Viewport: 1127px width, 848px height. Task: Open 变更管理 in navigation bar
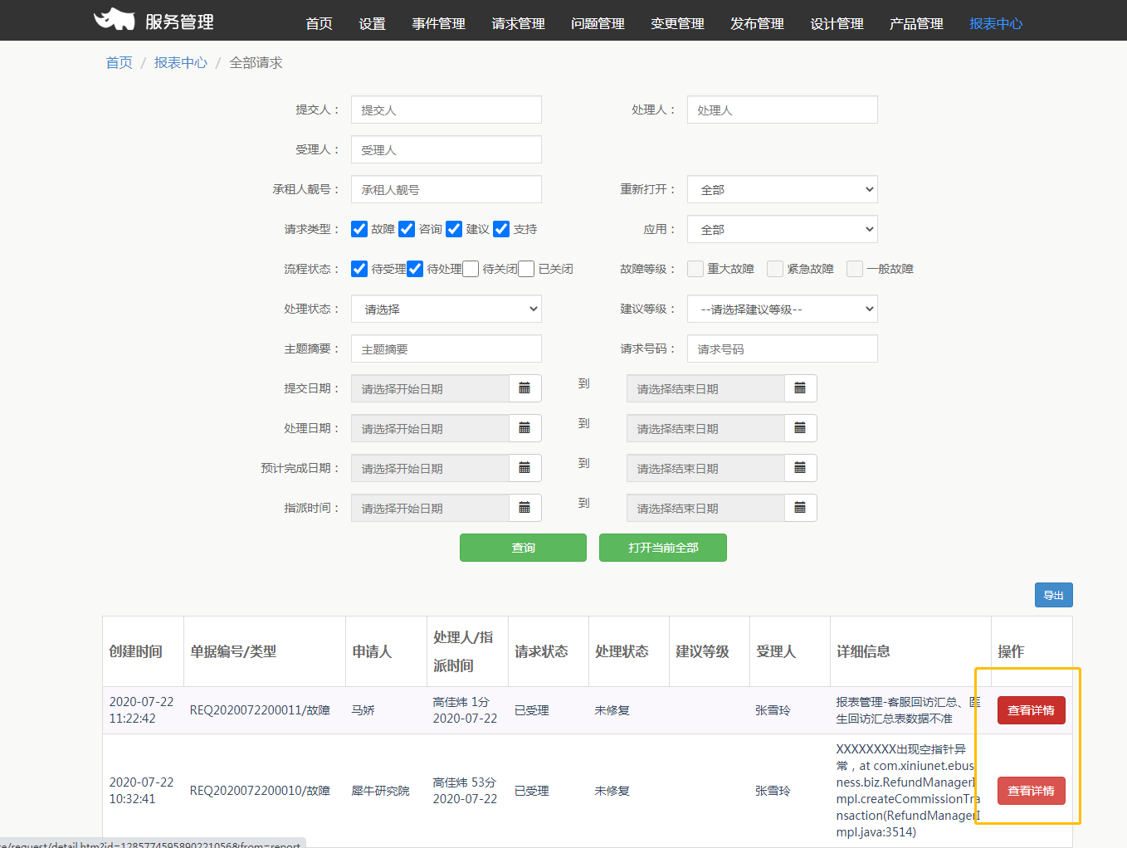tap(677, 23)
